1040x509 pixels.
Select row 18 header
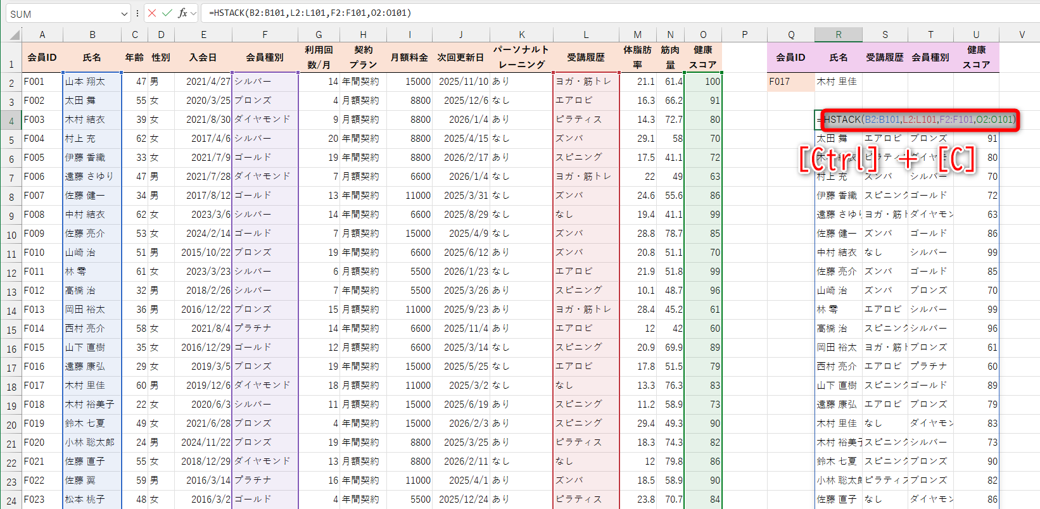click(11, 386)
